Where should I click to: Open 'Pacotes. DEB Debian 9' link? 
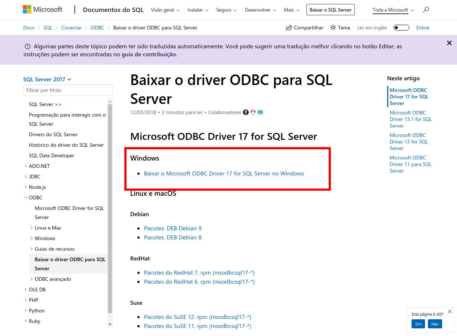(173, 228)
